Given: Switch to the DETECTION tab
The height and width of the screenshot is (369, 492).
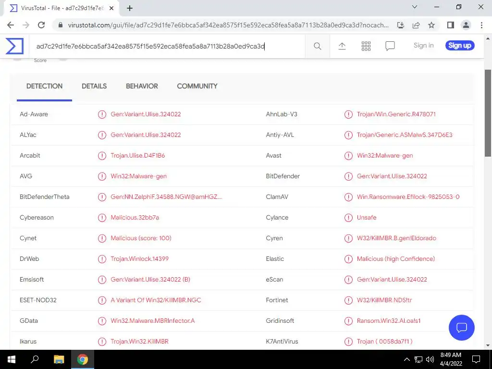Looking at the screenshot, I should (44, 86).
